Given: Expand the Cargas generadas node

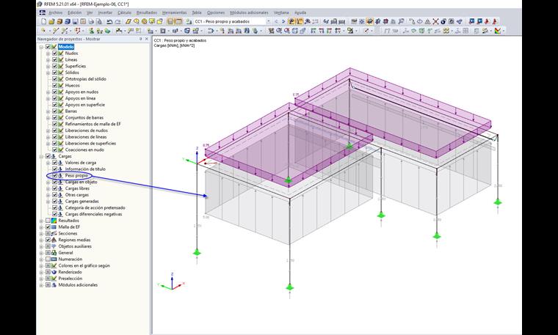Looking at the screenshot, I should point(48,202).
